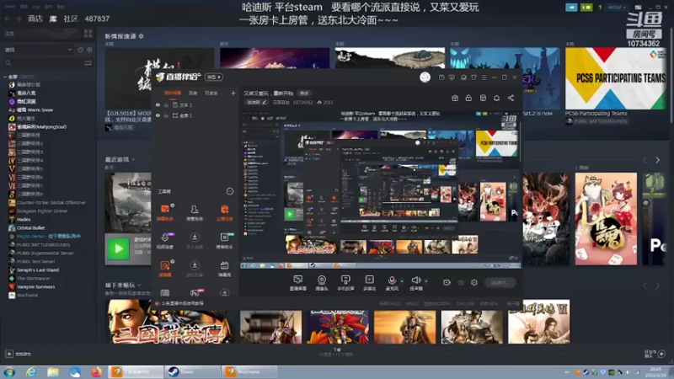Add a phone screen-cast source
The height and width of the screenshot is (379, 674).
(345, 283)
